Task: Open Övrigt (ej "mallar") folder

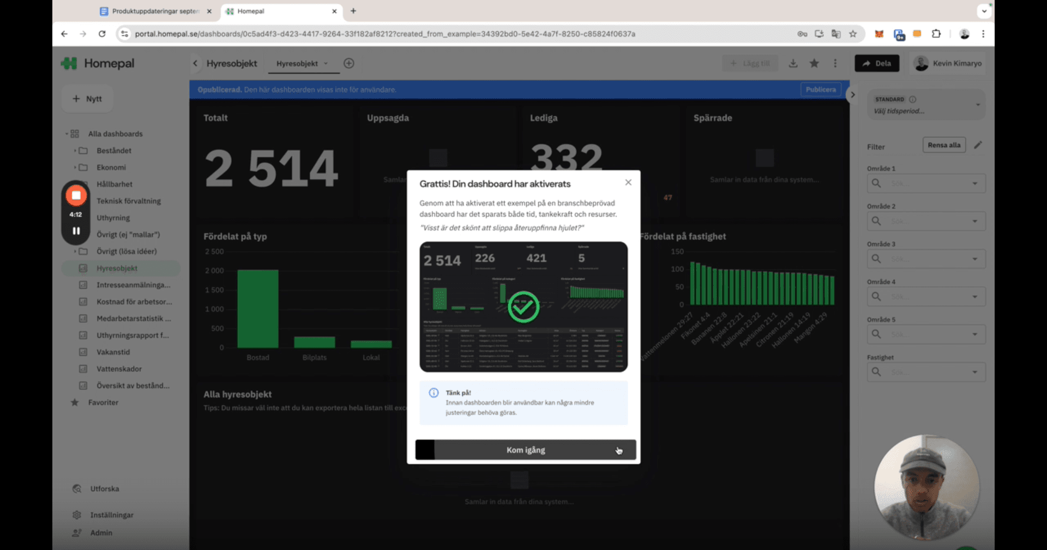Action: pyautogui.click(x=128, y=235)
